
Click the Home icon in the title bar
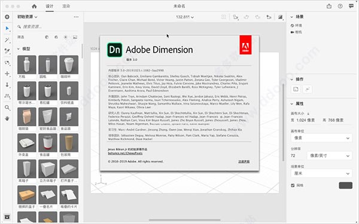pos(34,6)
